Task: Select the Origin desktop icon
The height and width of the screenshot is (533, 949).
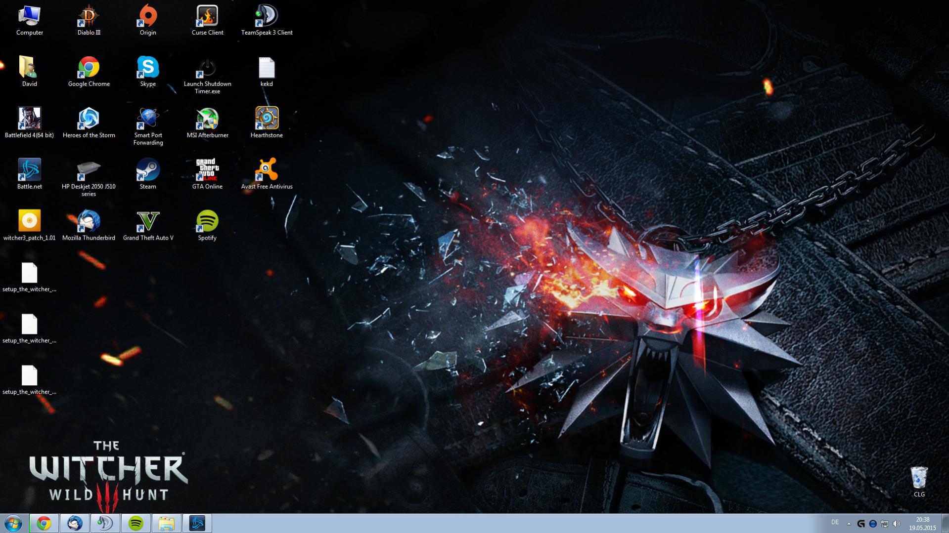Action: tap(148, 17)
